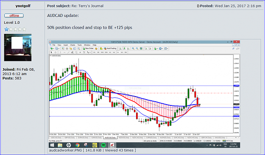Open the Profiles toolbar icon

coord(56,48)
